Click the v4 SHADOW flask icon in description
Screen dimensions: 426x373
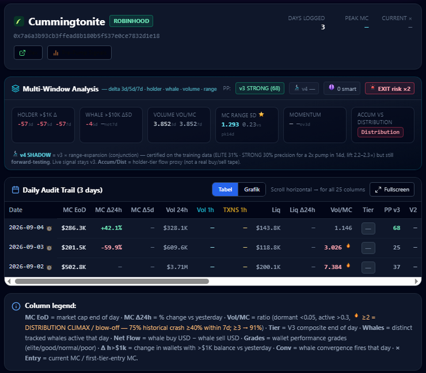pyautogui.click(x=16, y=154)
